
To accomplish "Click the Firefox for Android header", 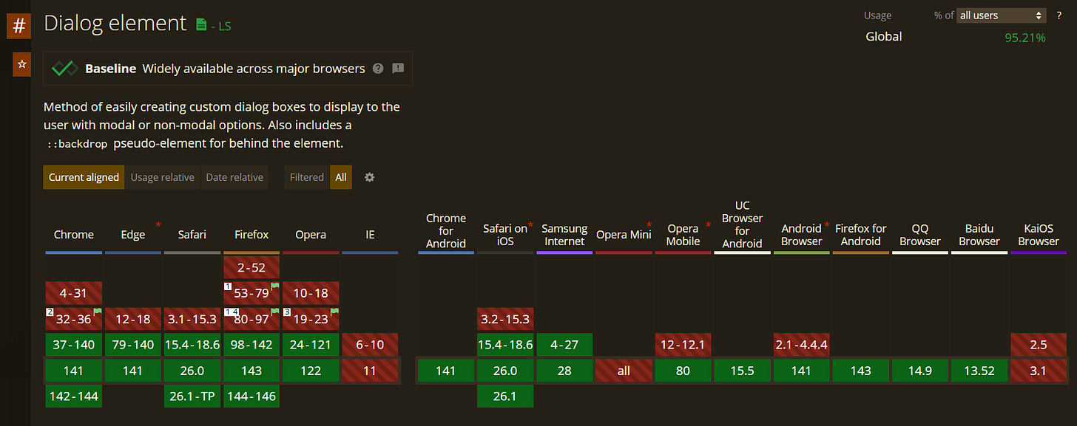I will pyautogui.click(x=860, y=235).
